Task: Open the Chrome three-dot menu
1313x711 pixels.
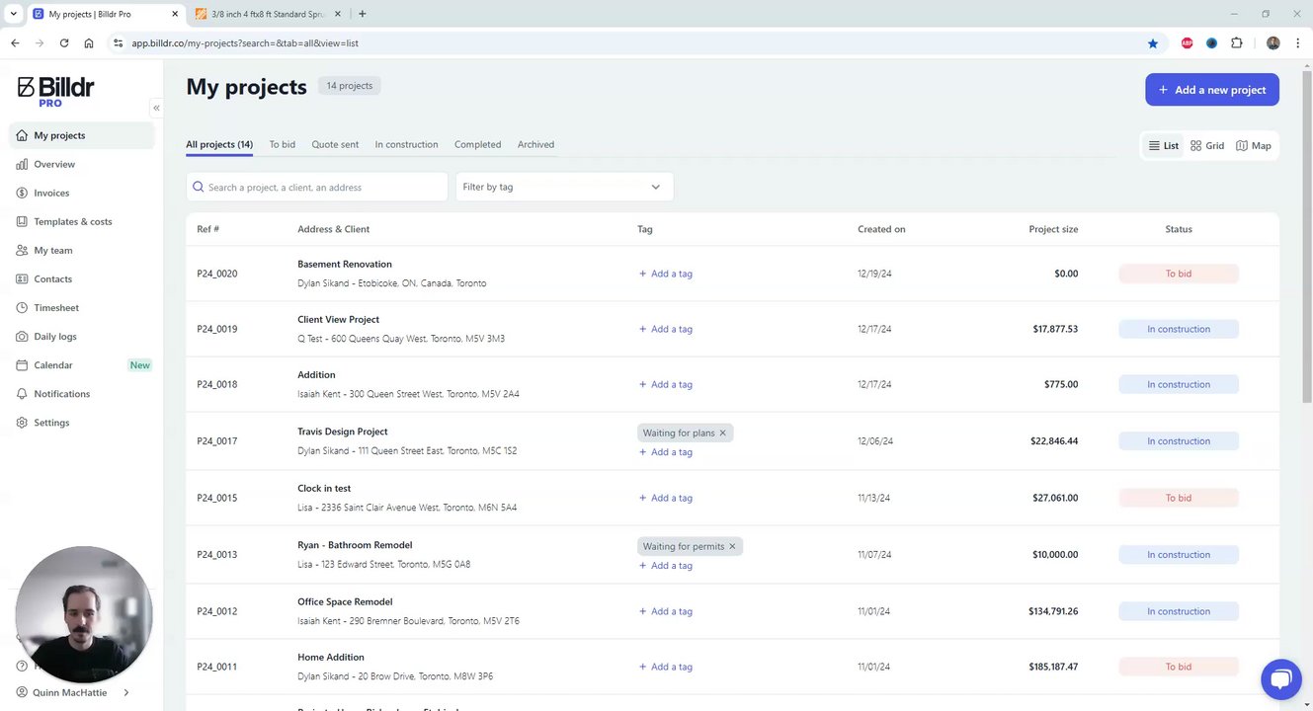Action: tap(1298, 43)
